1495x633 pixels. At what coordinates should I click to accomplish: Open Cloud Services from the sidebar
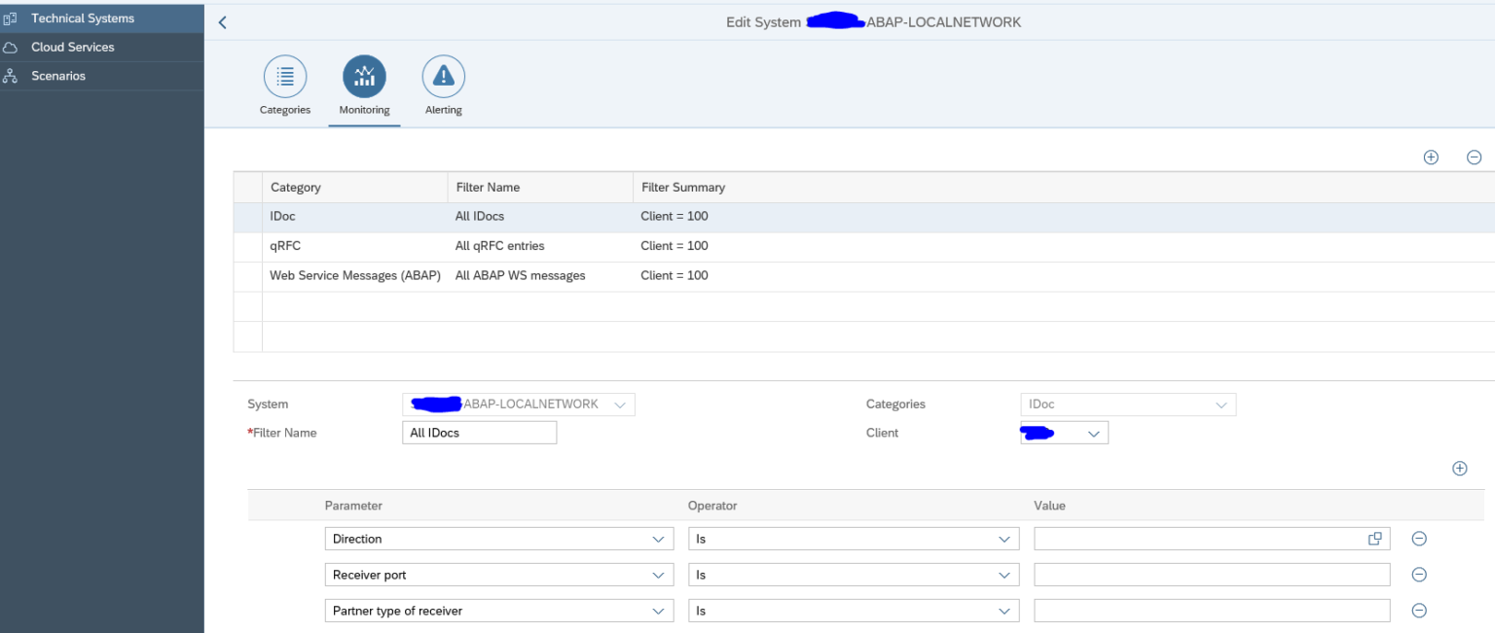click(73, 47)
